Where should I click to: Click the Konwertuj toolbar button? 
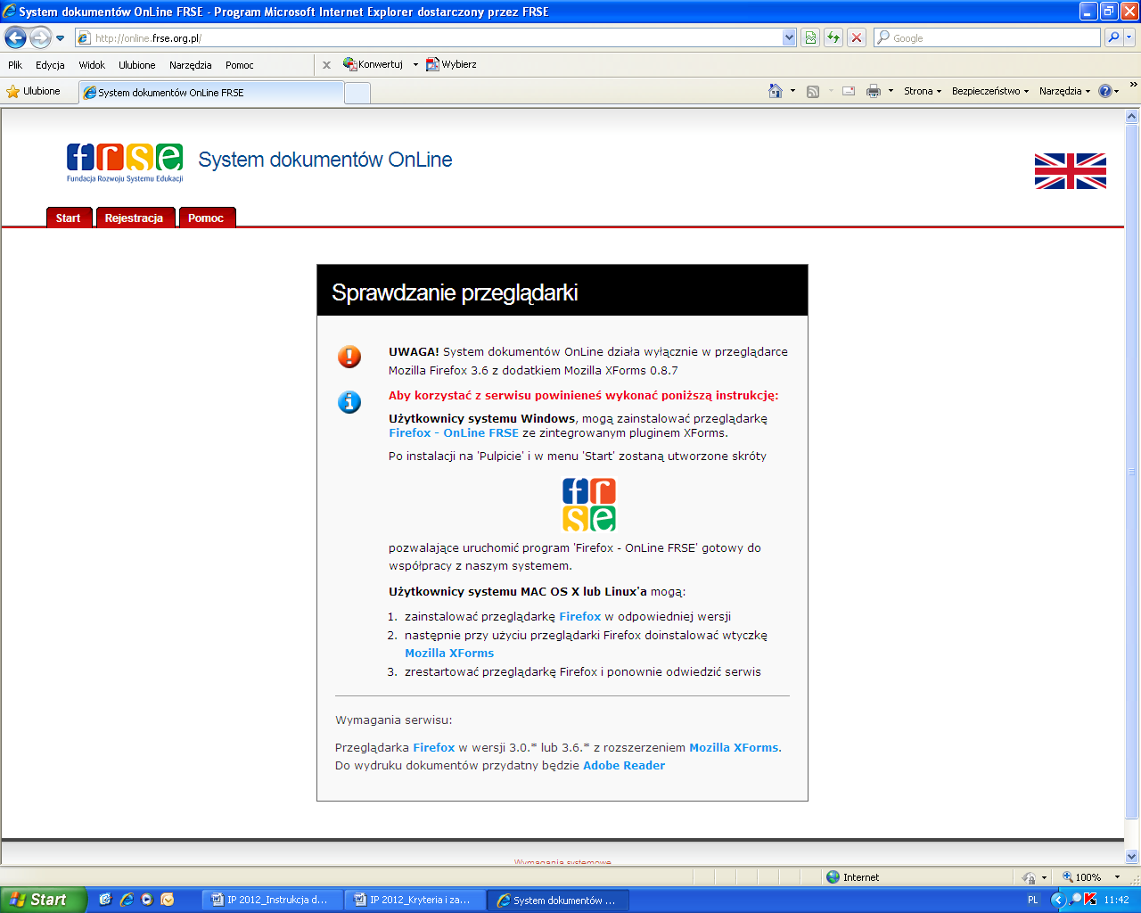[373, 64]
